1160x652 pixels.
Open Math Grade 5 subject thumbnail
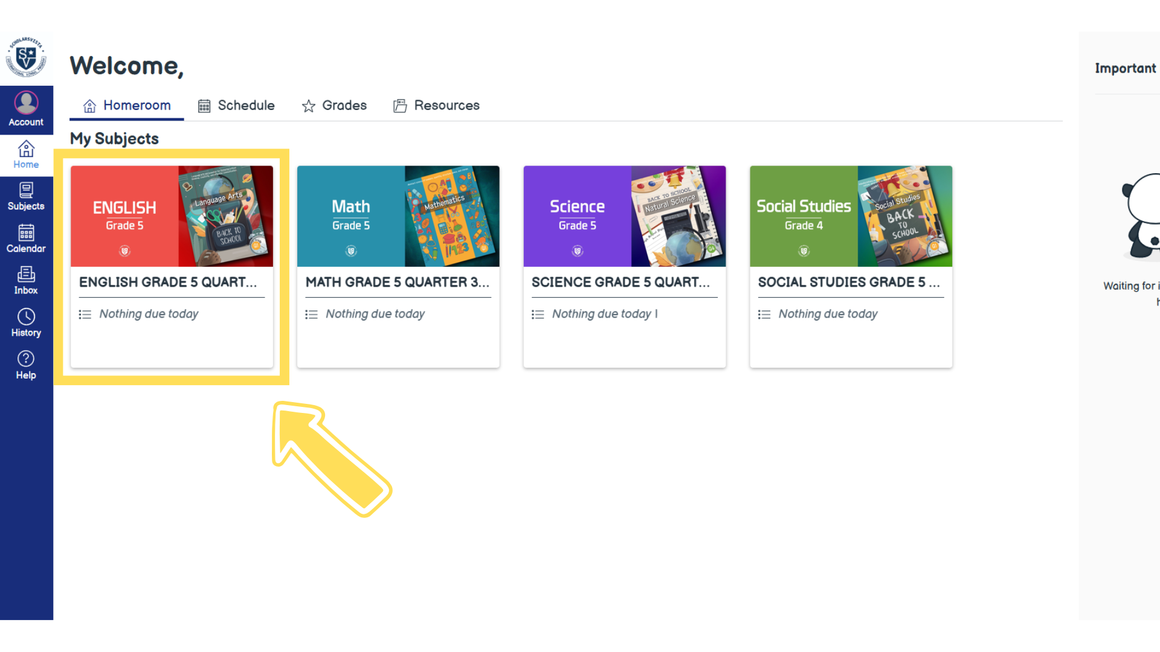tap(398, 216)
